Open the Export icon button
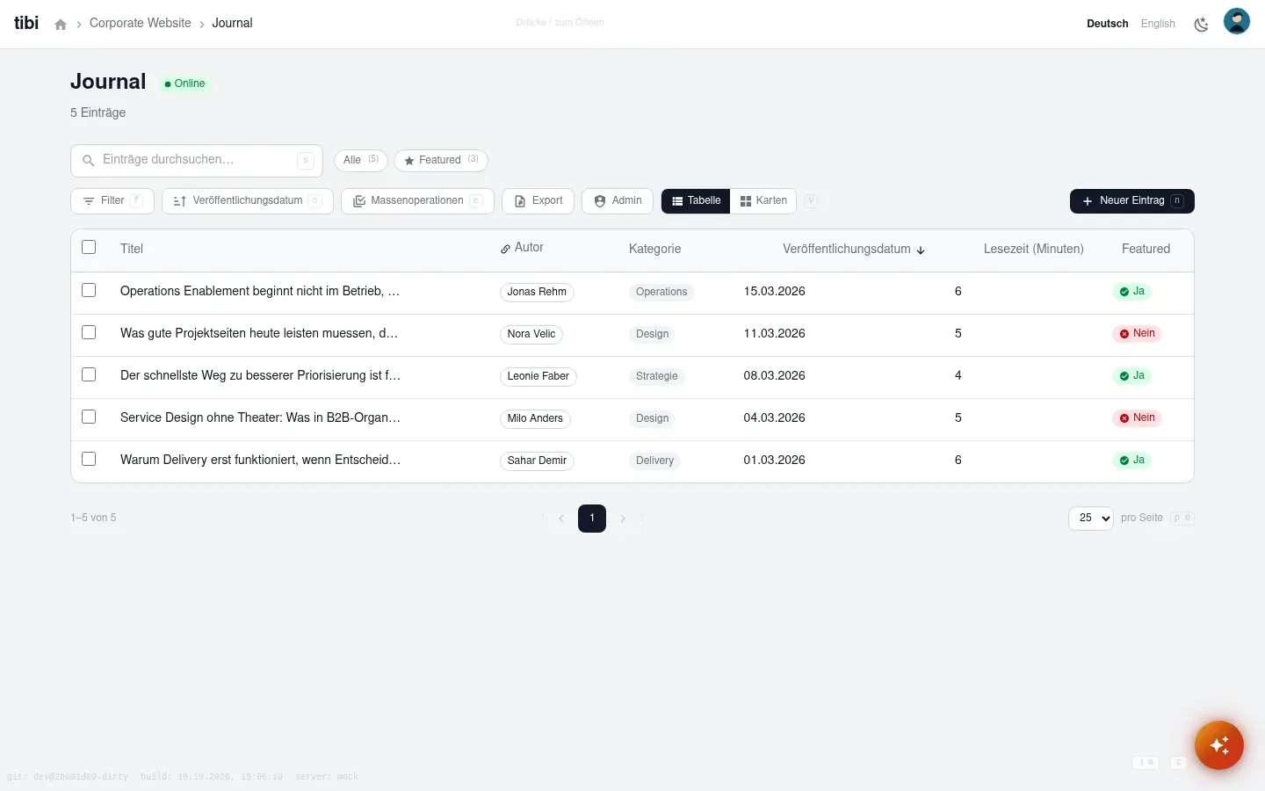This screenshot has height=791, width=1265. coord(539,201)
